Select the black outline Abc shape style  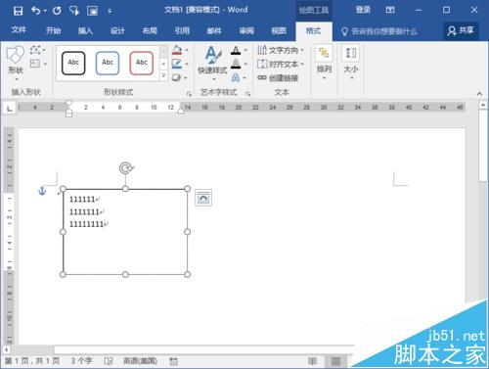coord(73,63)
